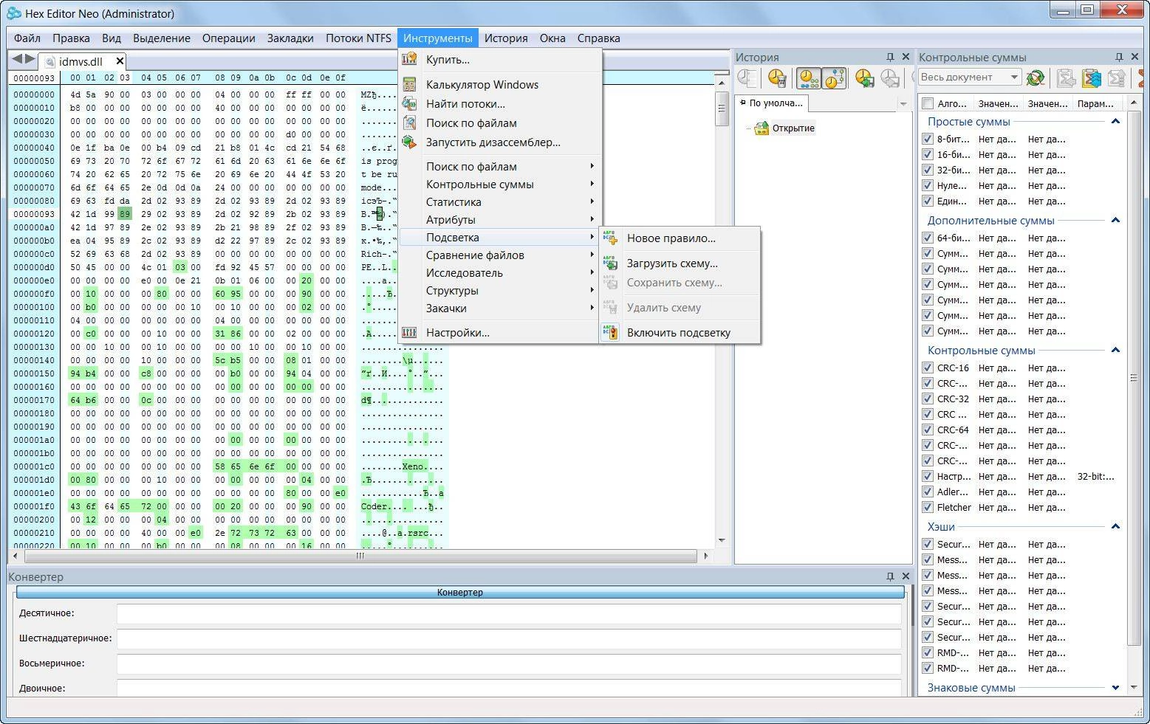Click the Настройки sliders icon
The width and height of the screenshot is (1150, 724).
coord(409,332)
